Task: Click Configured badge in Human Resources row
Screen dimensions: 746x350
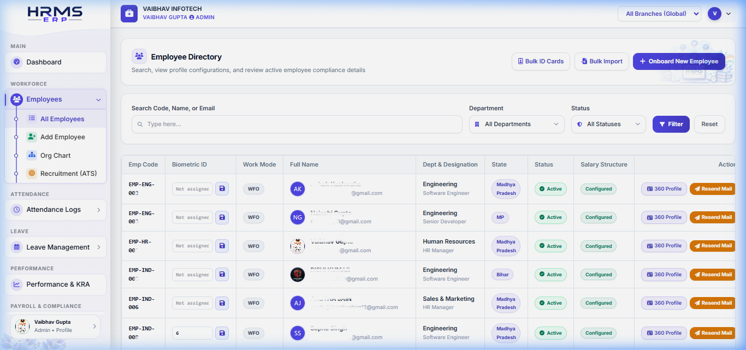Action: [x=599, y=246]
